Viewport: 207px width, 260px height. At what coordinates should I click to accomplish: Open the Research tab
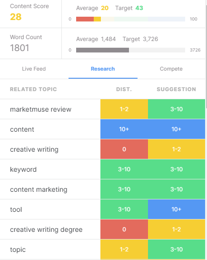click(103, 69)
